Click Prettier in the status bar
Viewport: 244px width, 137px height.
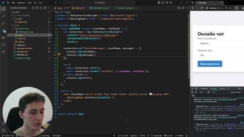[x=179, y=135]
